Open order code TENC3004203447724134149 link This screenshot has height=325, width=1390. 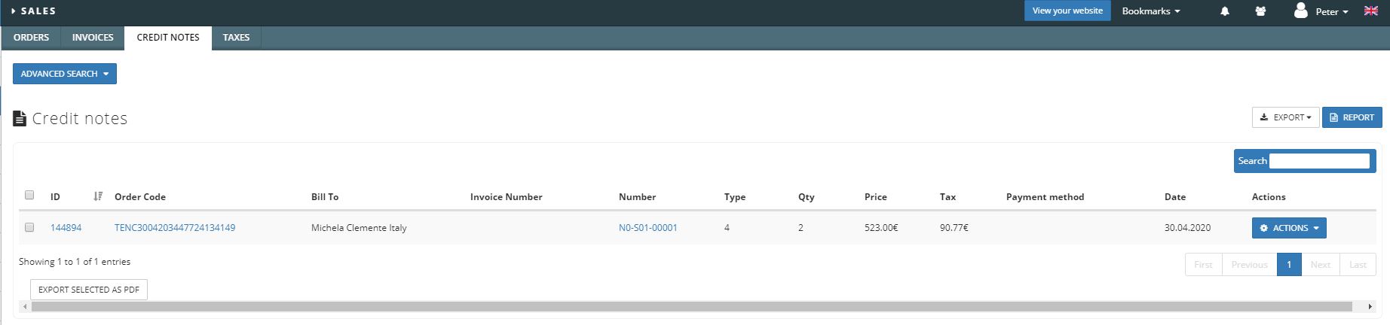[175, 227]
